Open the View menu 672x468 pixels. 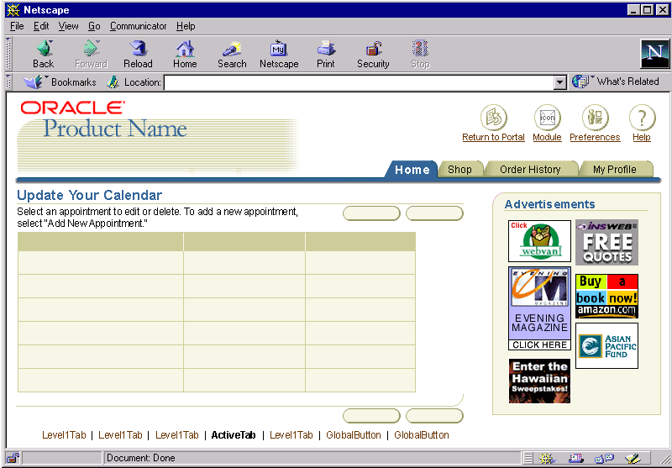[69, 26]
